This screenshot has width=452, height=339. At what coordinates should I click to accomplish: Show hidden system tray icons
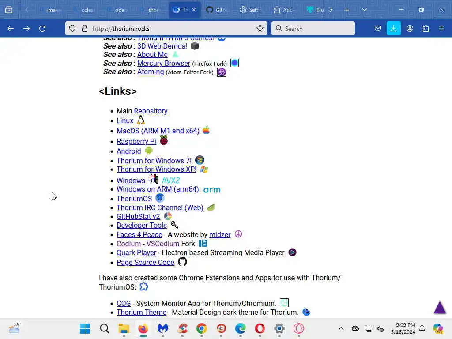(x=341, y=328)
